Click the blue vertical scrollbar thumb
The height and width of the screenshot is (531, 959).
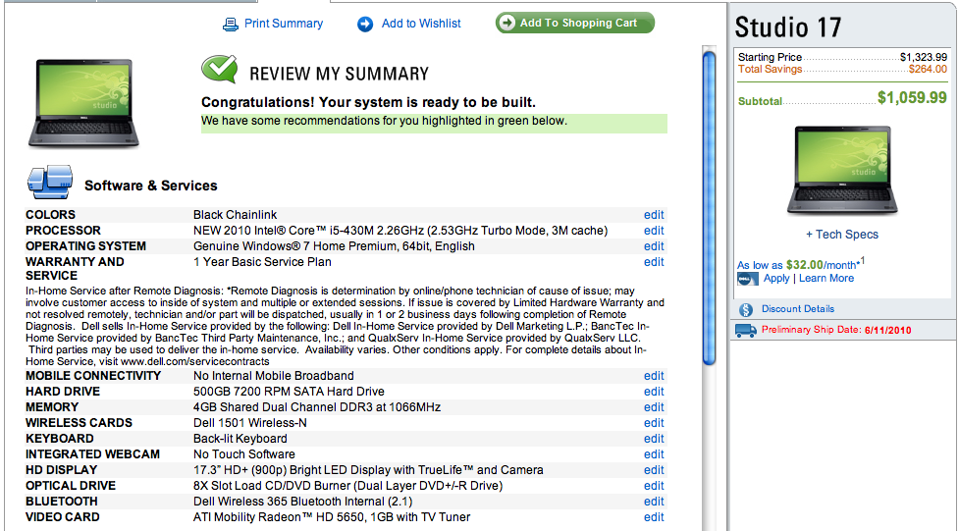(x=709, y=208)
